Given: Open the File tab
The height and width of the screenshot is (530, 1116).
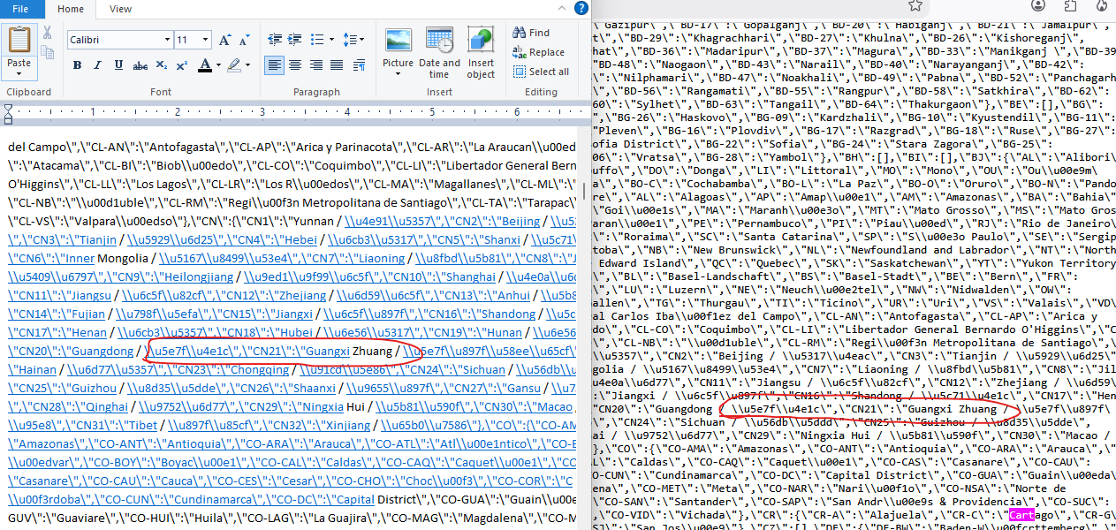Looking at the screenshot, I should (x=20, y=9).
